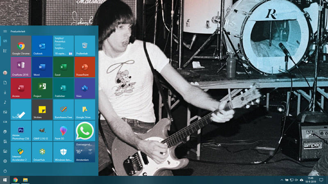Click the Power button in Start menu

tap(5, 171)
